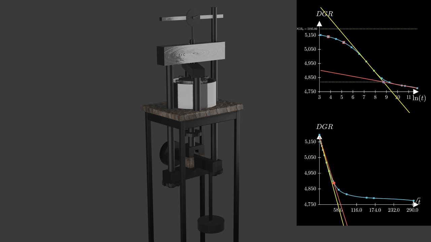Select the cyan point atop the √t chart axis
Image resolution: width=431 pixels, height=242 pixels.
(x=319, y=135)
